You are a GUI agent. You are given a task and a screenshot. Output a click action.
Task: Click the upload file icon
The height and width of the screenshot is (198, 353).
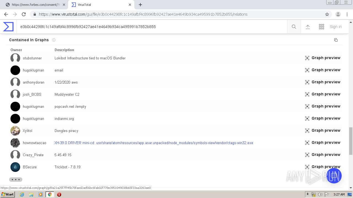[308, 27]
